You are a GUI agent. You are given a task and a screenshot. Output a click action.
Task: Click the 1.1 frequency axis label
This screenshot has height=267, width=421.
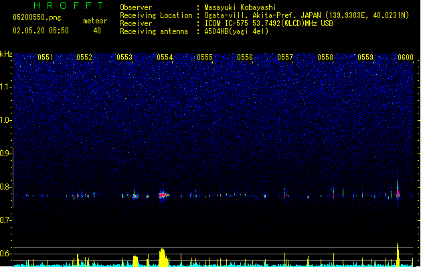click(x=5, y=87)
